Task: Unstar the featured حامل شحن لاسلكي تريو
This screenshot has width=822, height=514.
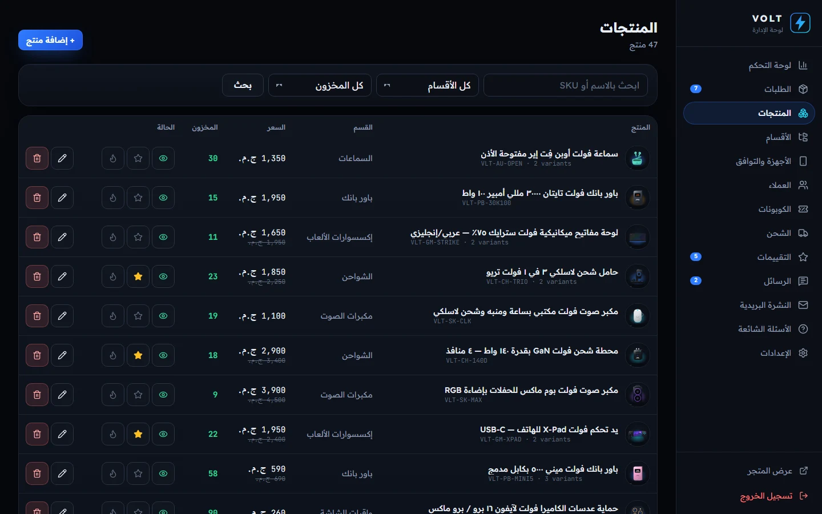Action: click(138, 276)
